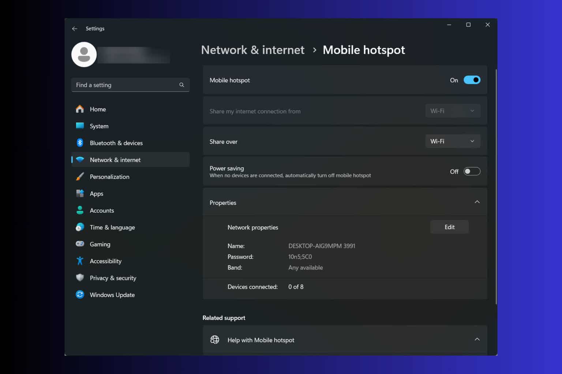
Task: Maximize the Settings window
Action: tap(468, 25)
